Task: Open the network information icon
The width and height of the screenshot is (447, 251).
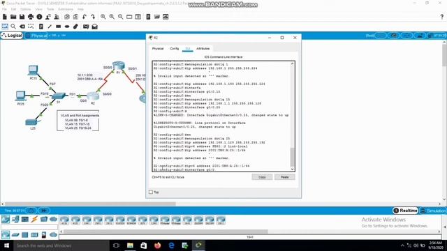Action: [x=39, y=17]
